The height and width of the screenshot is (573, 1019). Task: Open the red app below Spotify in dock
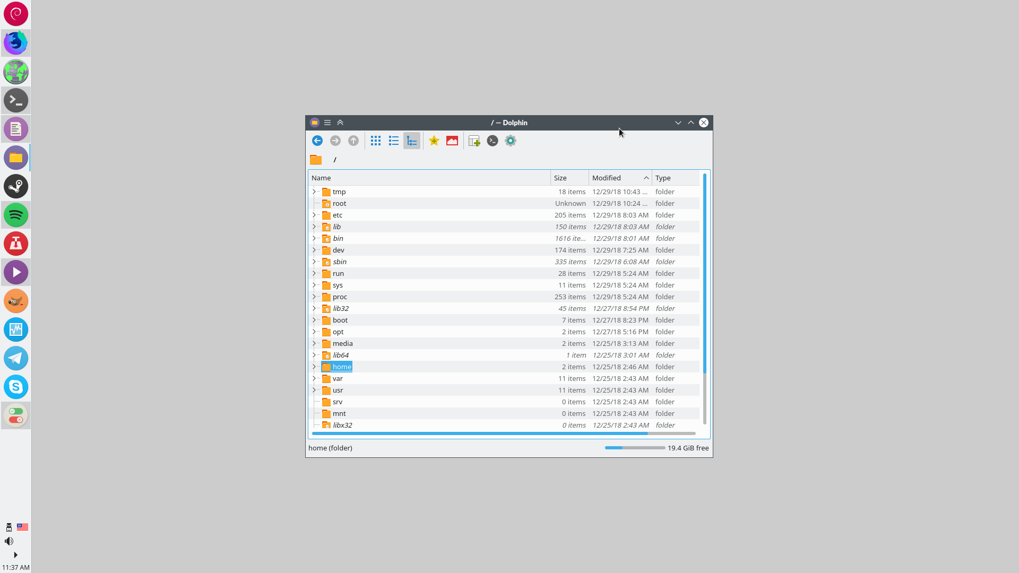pyautogui.click(x=16, y=244)
